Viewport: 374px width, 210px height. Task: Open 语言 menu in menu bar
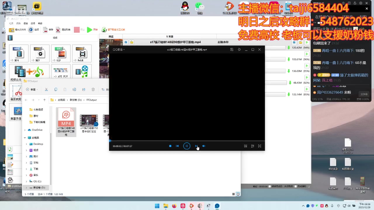click(26, 23)
